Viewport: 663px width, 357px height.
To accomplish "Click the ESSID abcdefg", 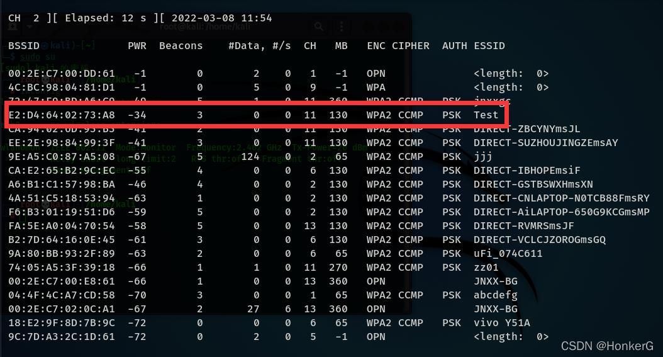I will point(496,295).
